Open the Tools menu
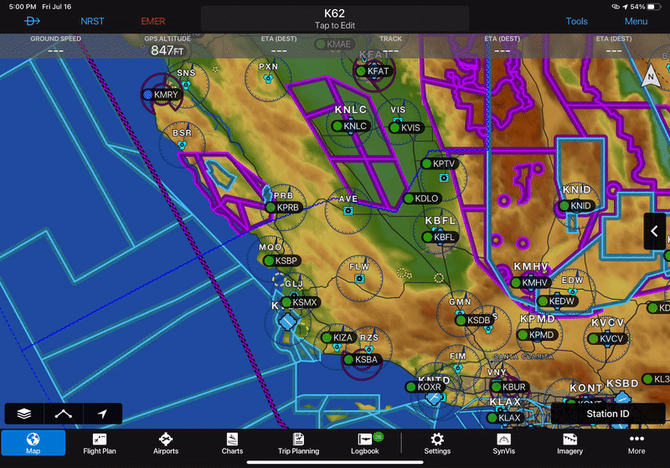 point(576,22)
